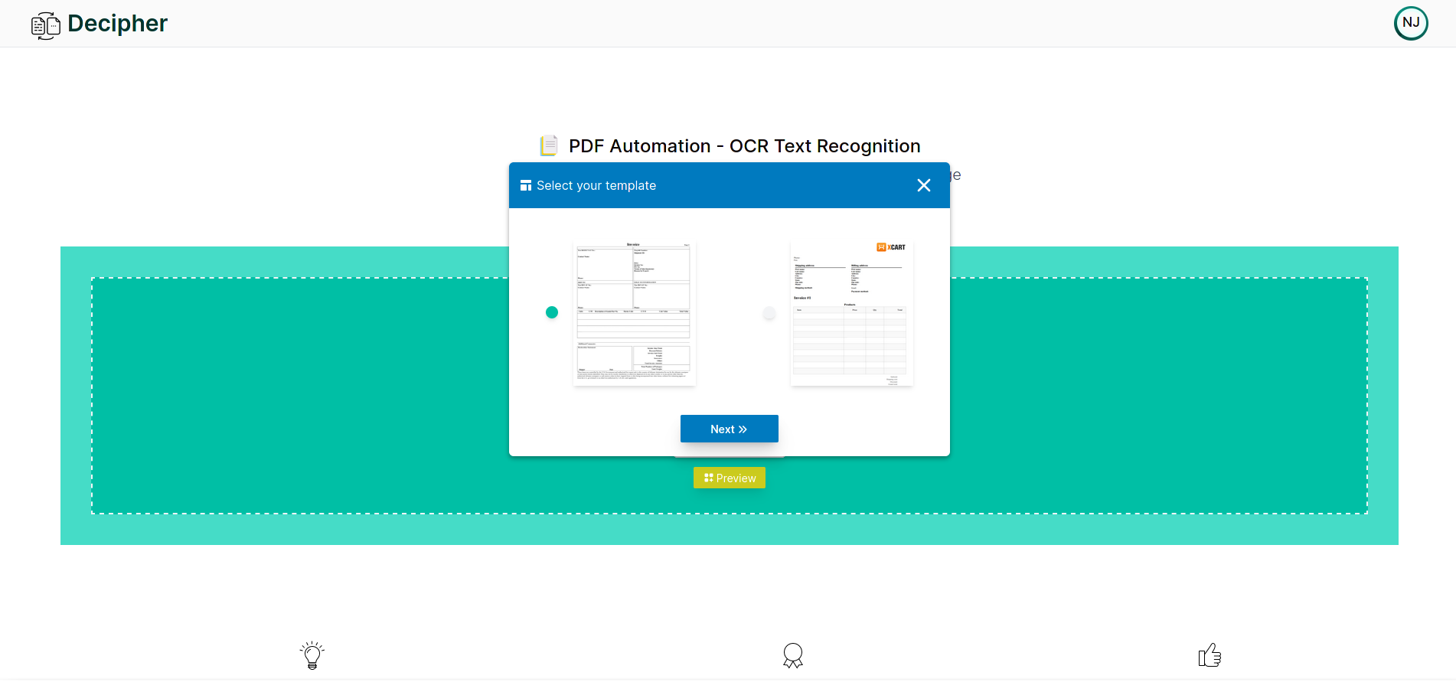Open the NJ user profile avatar
Image resolution: width=1456 pixels, height=682 pixels.
tap(1411, 23)
